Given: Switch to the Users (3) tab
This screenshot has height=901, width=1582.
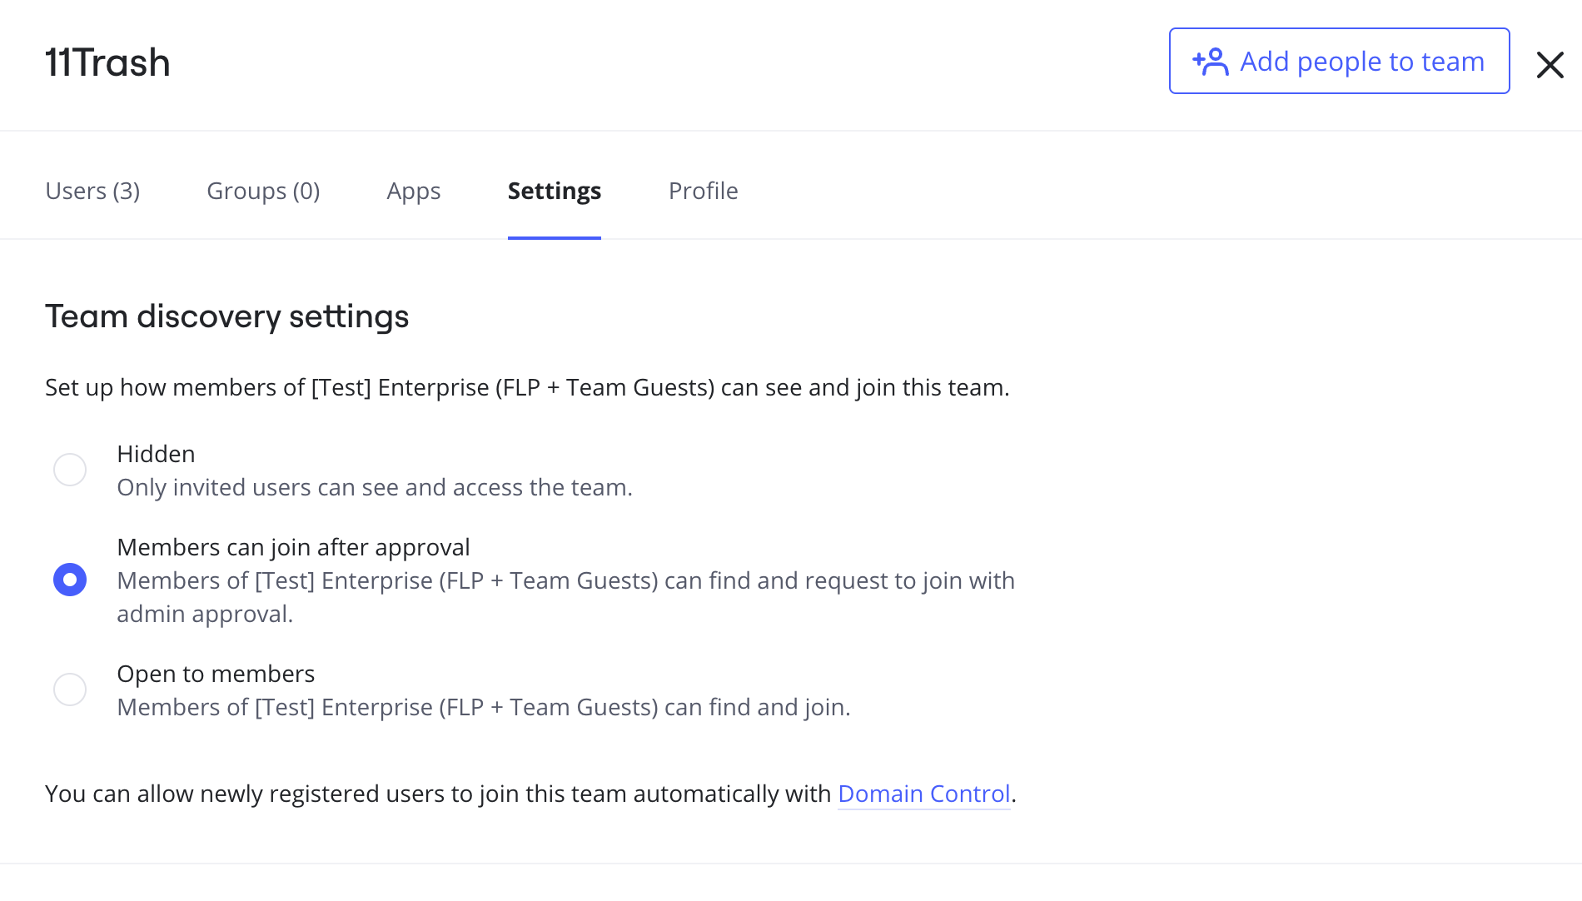Looking at the screenshot, I should [92, 191].
